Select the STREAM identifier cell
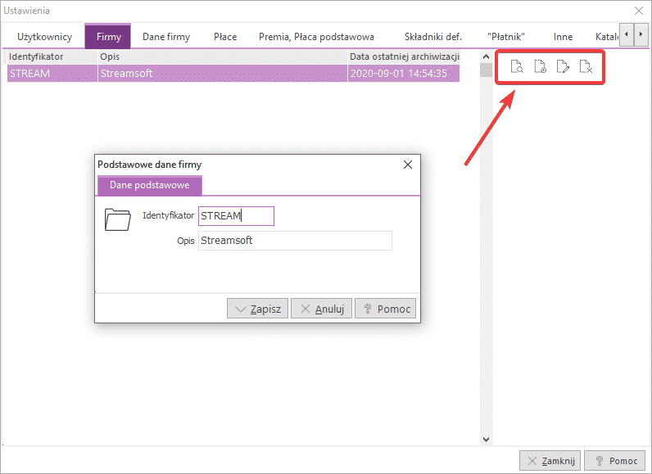 point(52,74)
